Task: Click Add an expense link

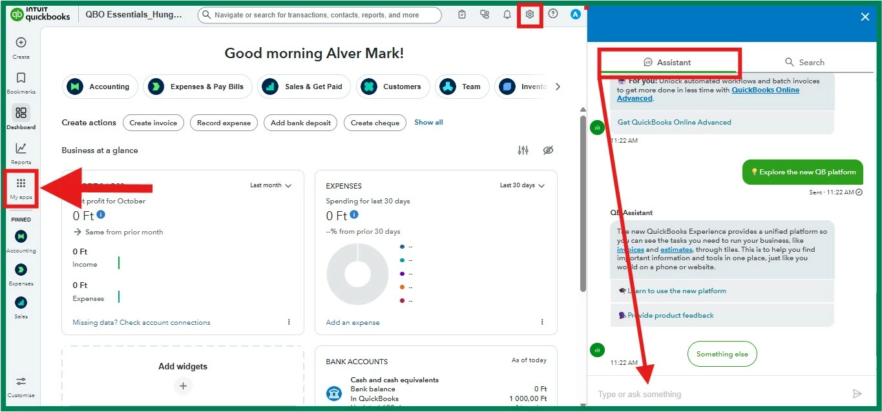Action: [353, 322]
